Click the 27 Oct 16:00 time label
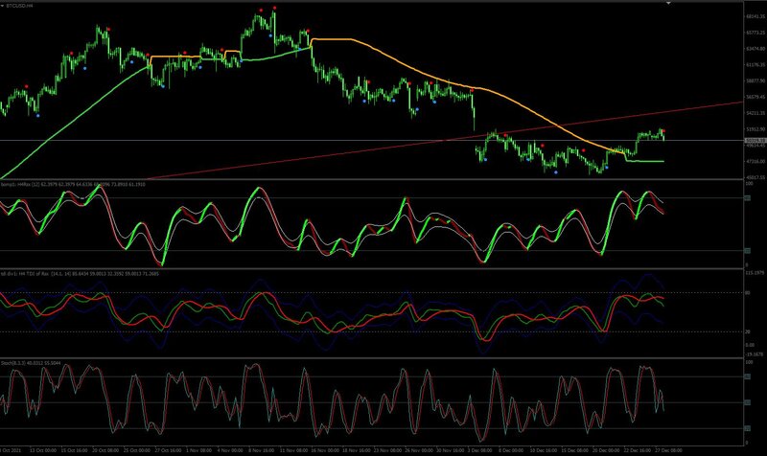 (x=169, y=450)
